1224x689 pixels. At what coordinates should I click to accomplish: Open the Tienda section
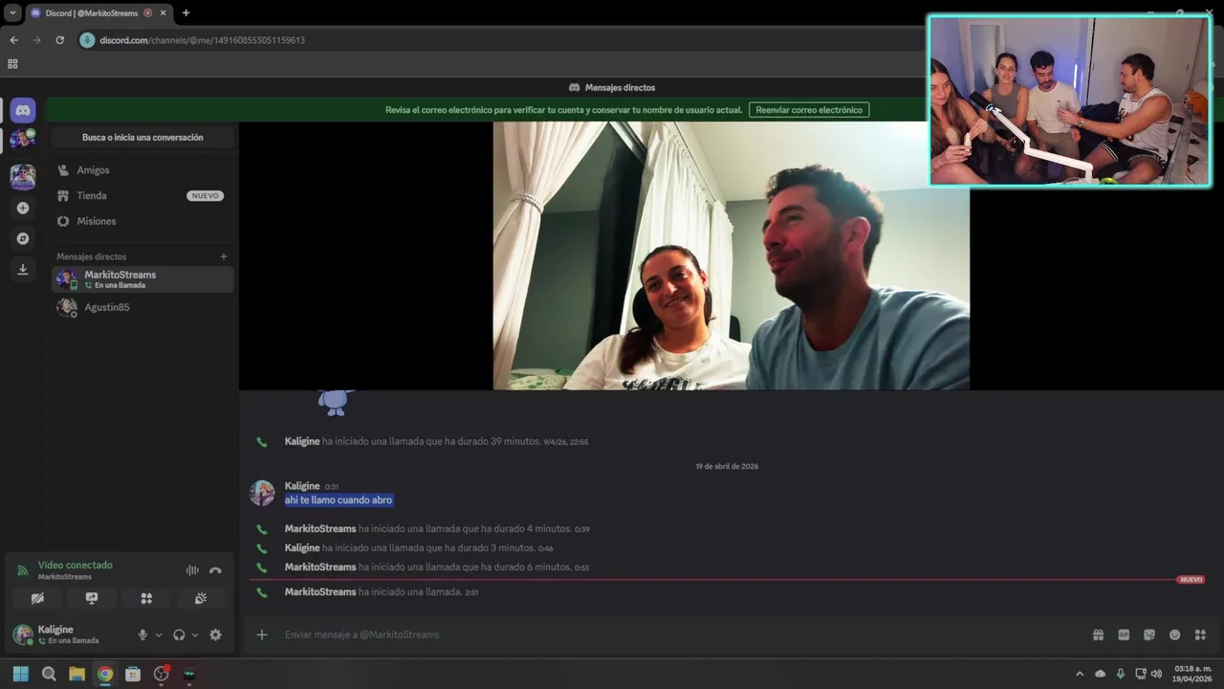click(142, 195)
